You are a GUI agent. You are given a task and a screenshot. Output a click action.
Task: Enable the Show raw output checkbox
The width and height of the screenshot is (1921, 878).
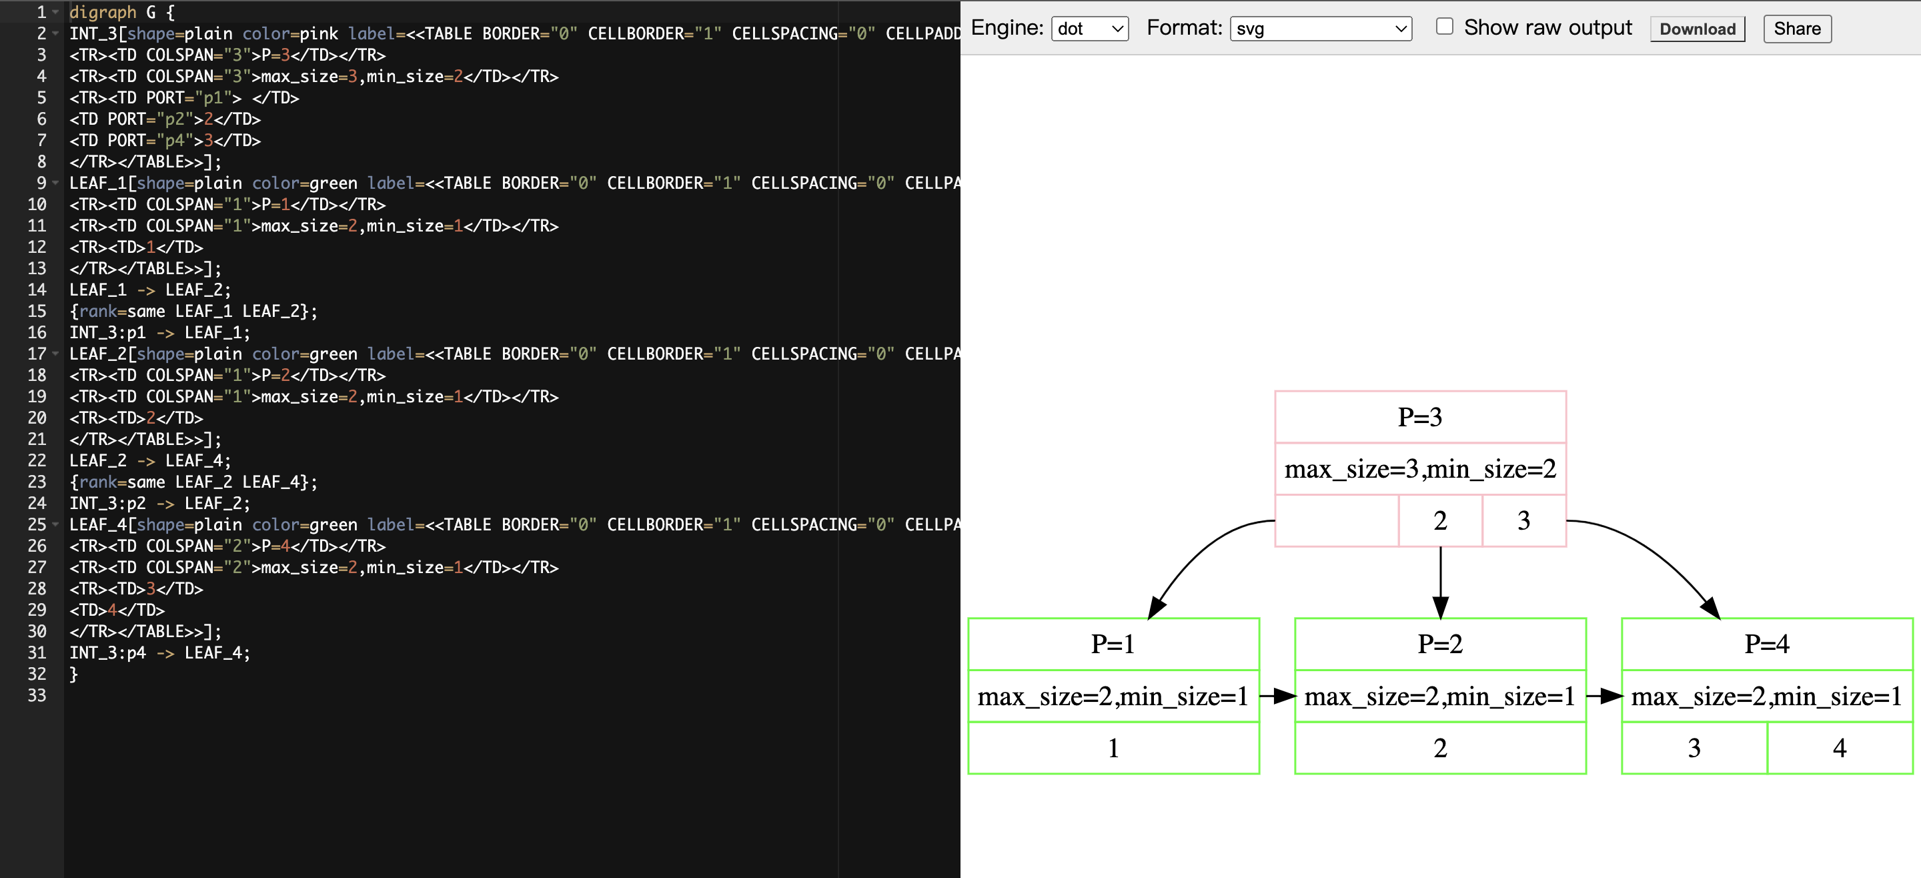[x=1445, y=27]
